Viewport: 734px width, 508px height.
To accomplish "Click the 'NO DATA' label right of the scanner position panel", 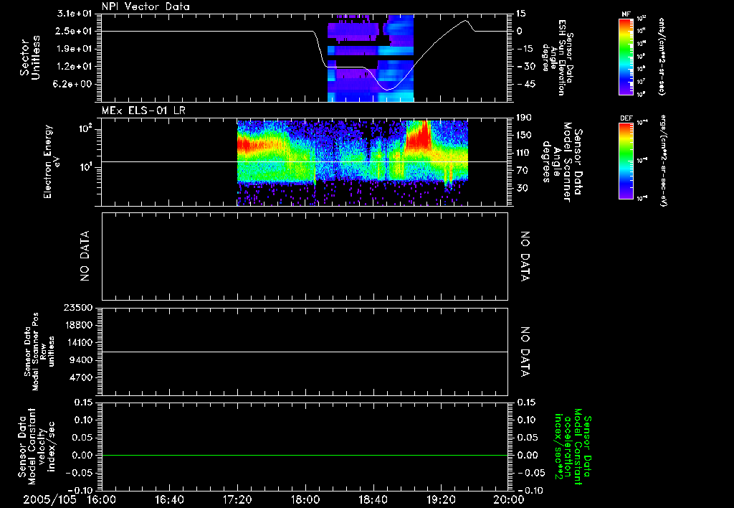I will tap(525, 352).
